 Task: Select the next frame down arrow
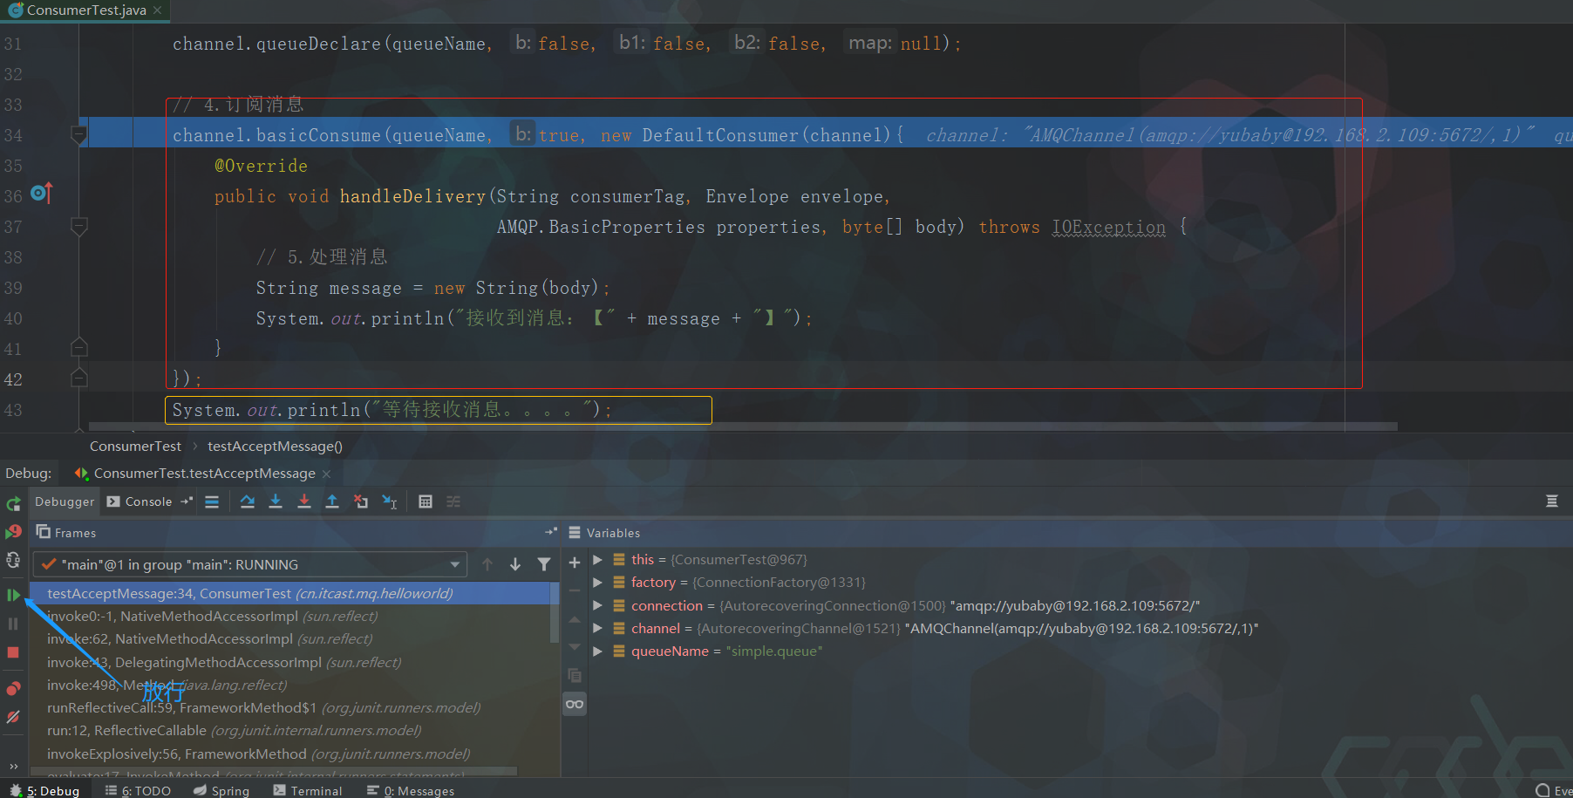tap(515, 564)
